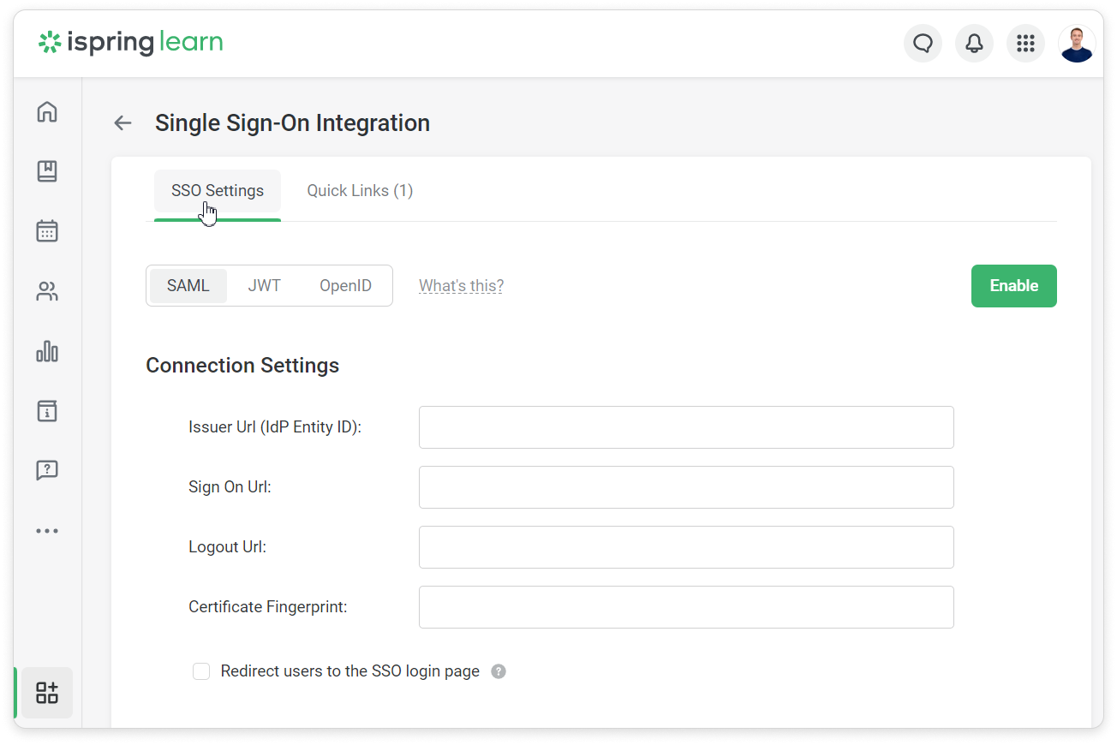The image size is (1117, 745).
Task: Open the People section in the sidebar
Action: [x=47, y=291]
